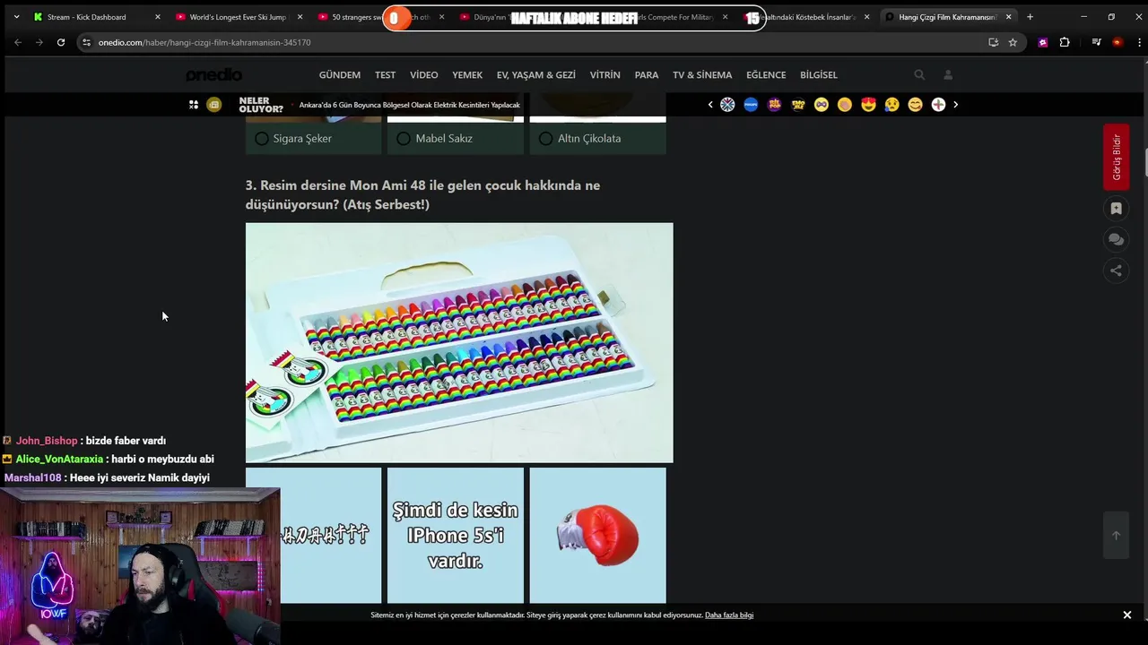Click Alice_VonAtaraxia's chat message
This screenshot has width=1148, height=645.
[162, 460]
